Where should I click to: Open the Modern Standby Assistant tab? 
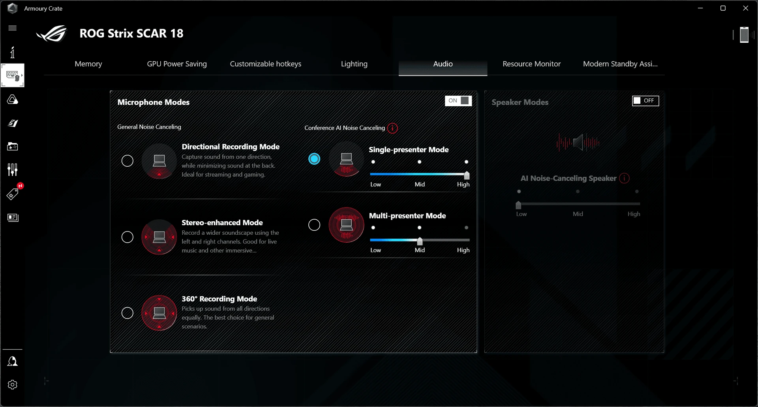(x=620, y=64)
